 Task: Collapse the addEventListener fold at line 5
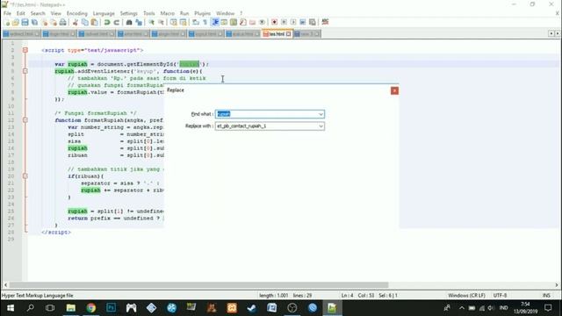point(25,71)
